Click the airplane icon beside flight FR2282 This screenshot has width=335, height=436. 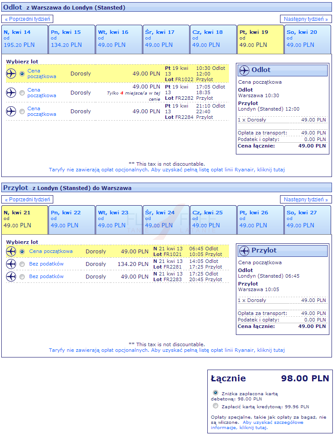(x=11, y=92)
